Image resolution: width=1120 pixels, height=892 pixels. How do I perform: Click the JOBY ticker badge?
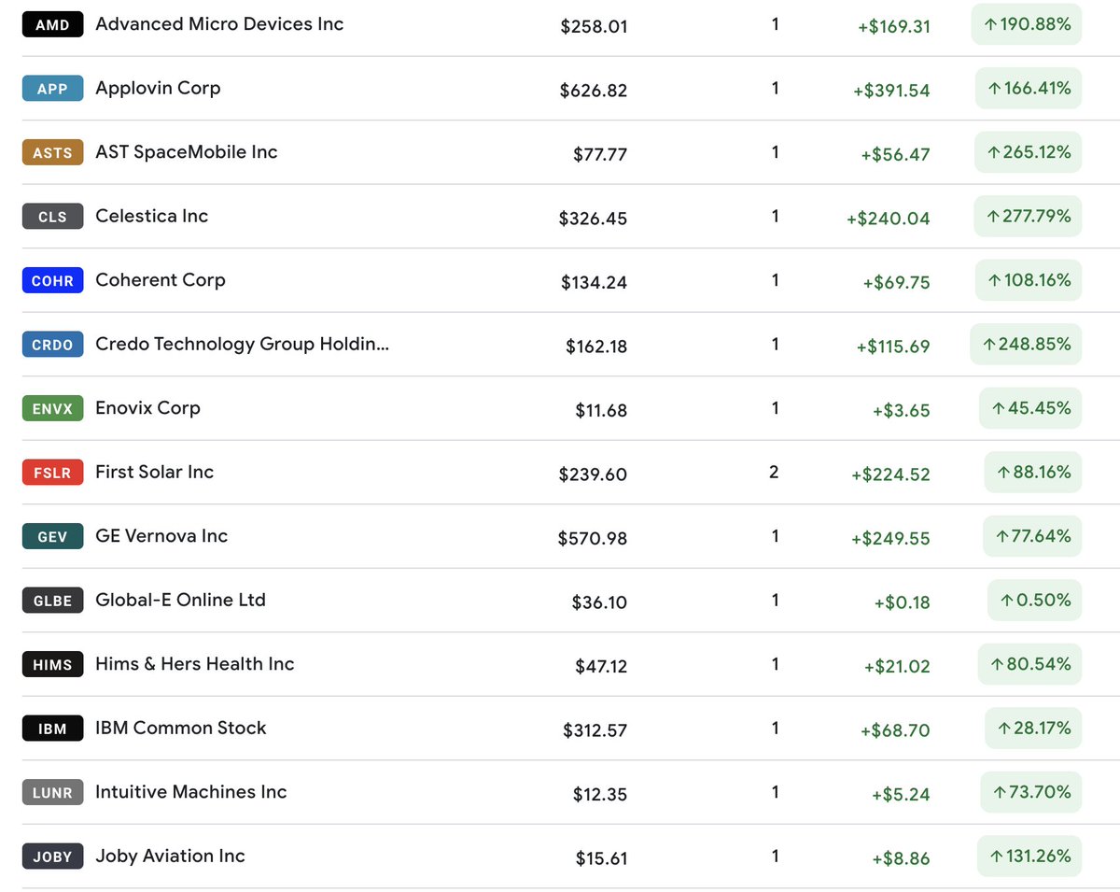pos(52,857)
